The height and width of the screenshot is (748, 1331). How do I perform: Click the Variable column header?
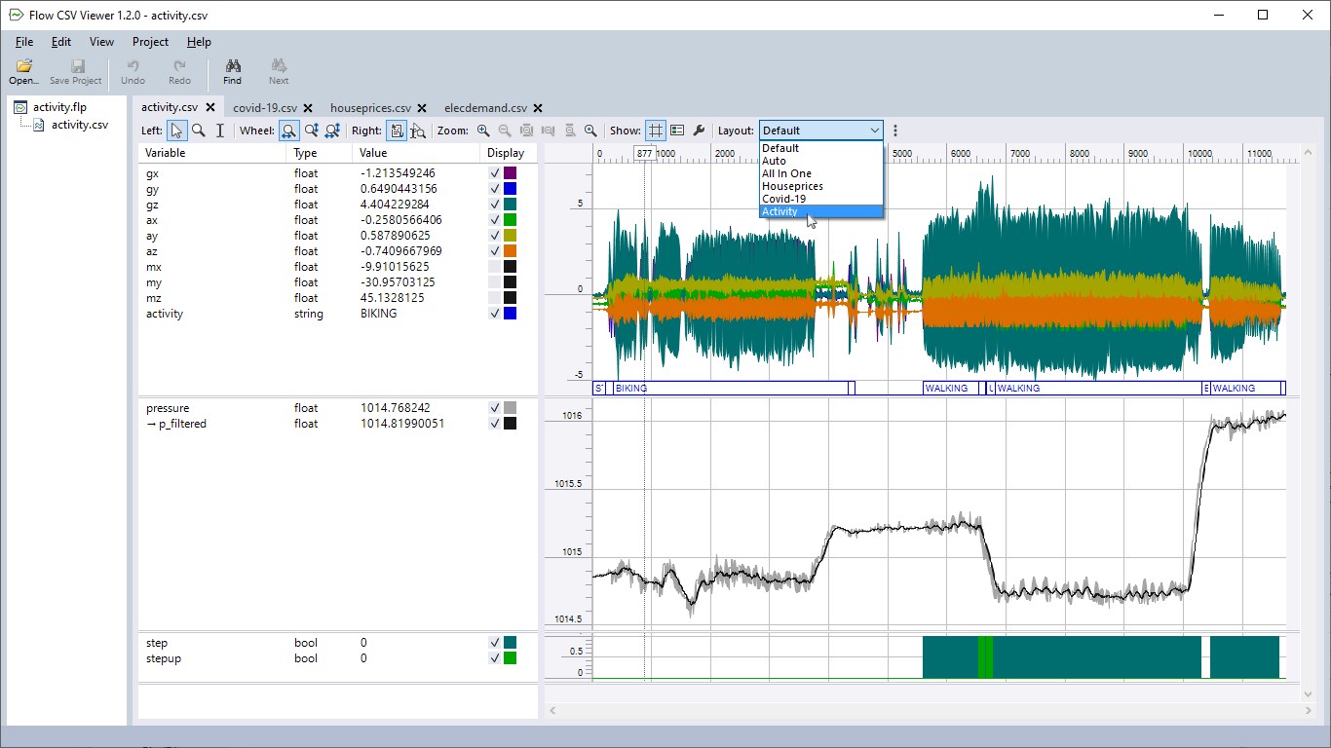coord(212,153)
